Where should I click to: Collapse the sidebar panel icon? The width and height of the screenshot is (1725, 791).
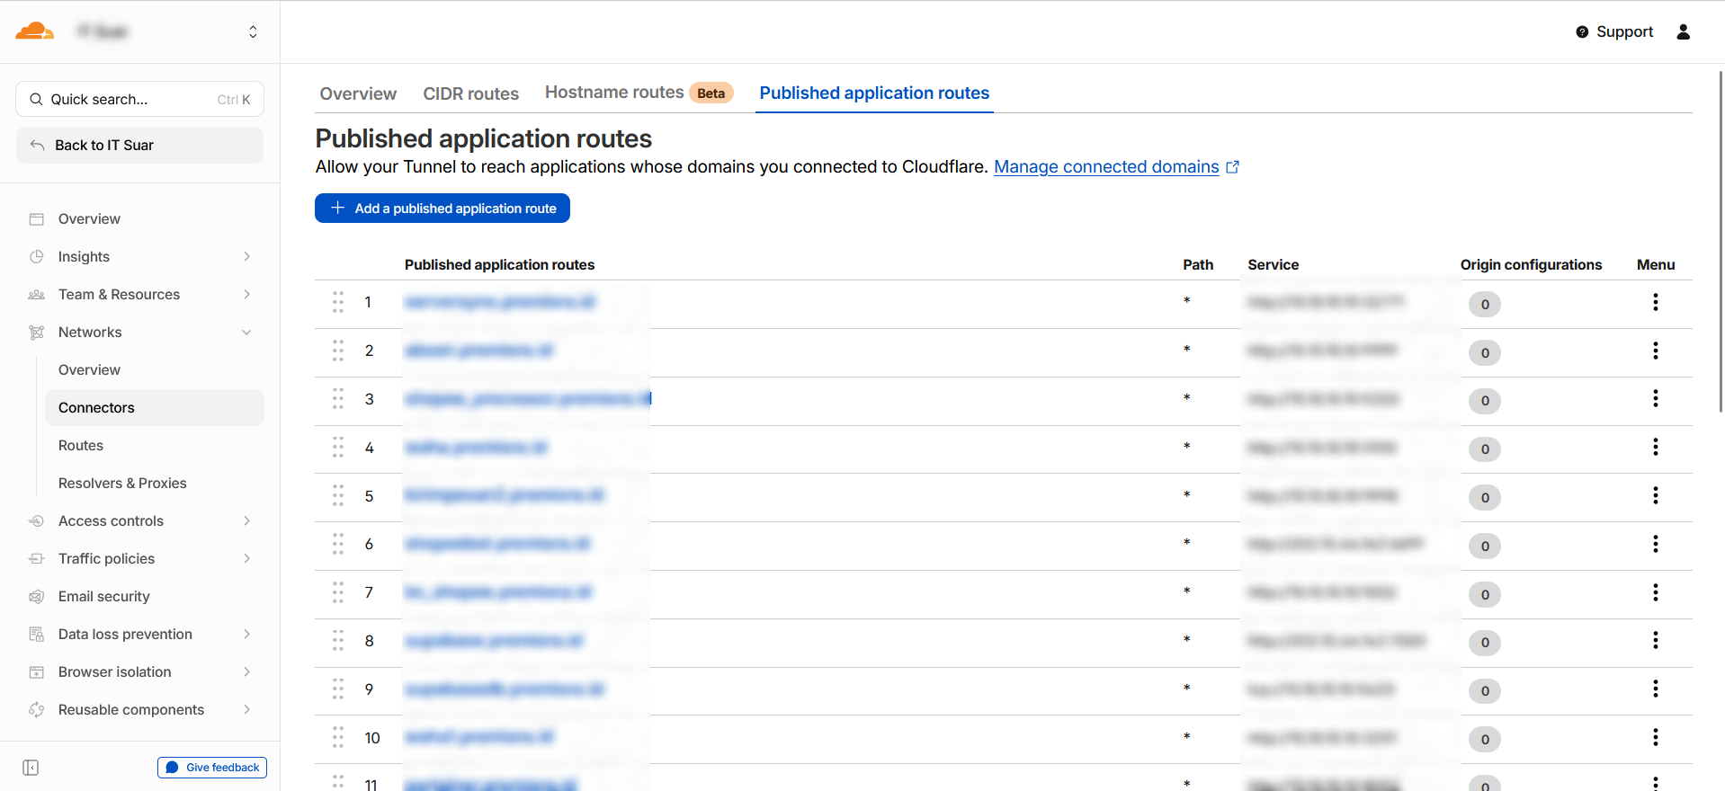(x=31, y=768)
